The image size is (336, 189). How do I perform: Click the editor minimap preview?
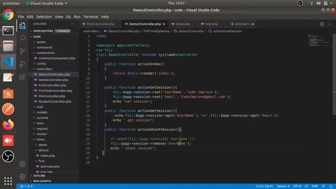[319, 40]
